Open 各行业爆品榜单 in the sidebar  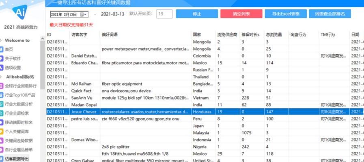[x=19, y=150]
